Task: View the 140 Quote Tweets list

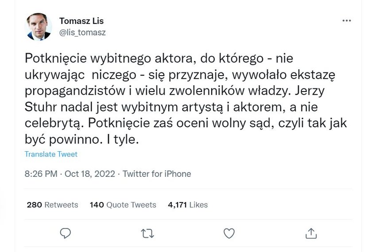Action: (x=123, y=205)
